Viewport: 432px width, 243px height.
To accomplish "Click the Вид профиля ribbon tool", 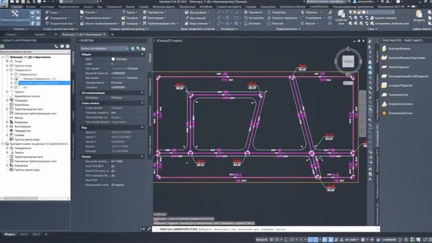I will coord(196,12).
